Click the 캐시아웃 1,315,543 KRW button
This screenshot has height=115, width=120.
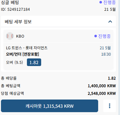[x=49, y=106]
